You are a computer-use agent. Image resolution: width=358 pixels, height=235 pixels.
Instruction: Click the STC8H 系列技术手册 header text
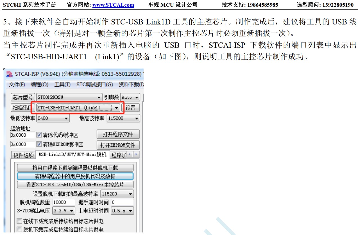(30, 5)
